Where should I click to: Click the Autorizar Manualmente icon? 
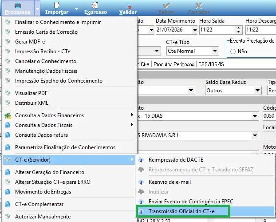(x=8, y=217)
